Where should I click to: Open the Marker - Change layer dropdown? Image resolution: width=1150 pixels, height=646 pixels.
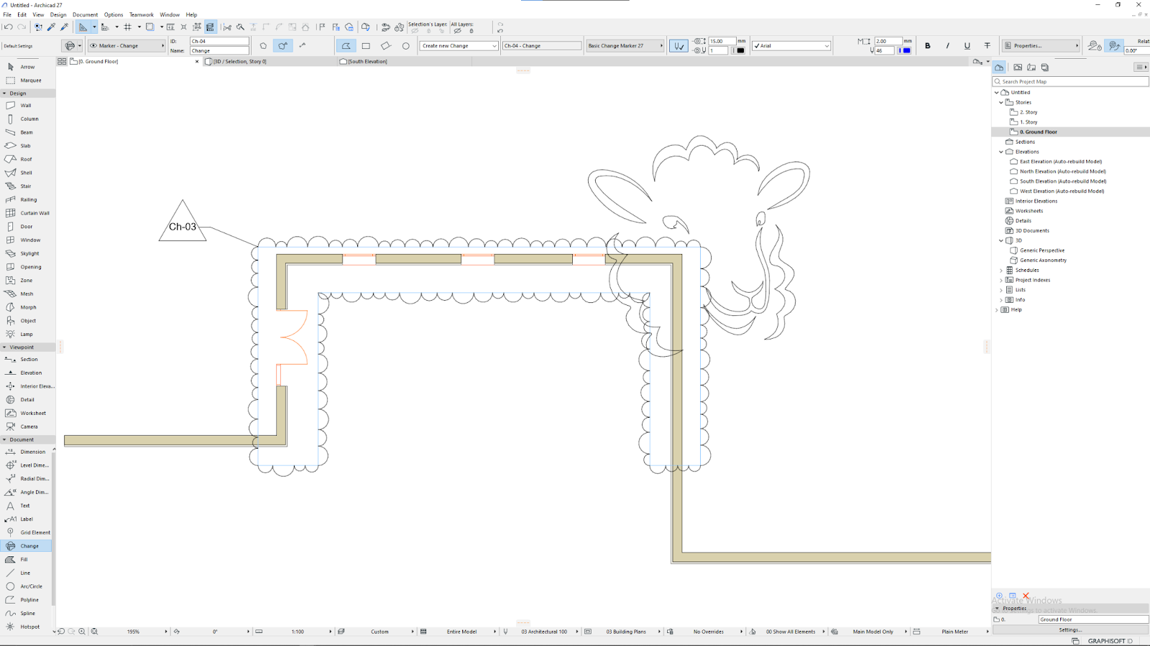click(126, 46)
